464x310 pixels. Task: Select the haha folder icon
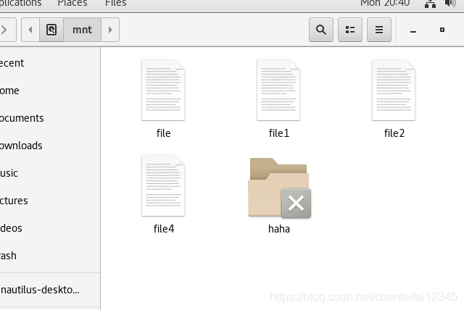279,188
